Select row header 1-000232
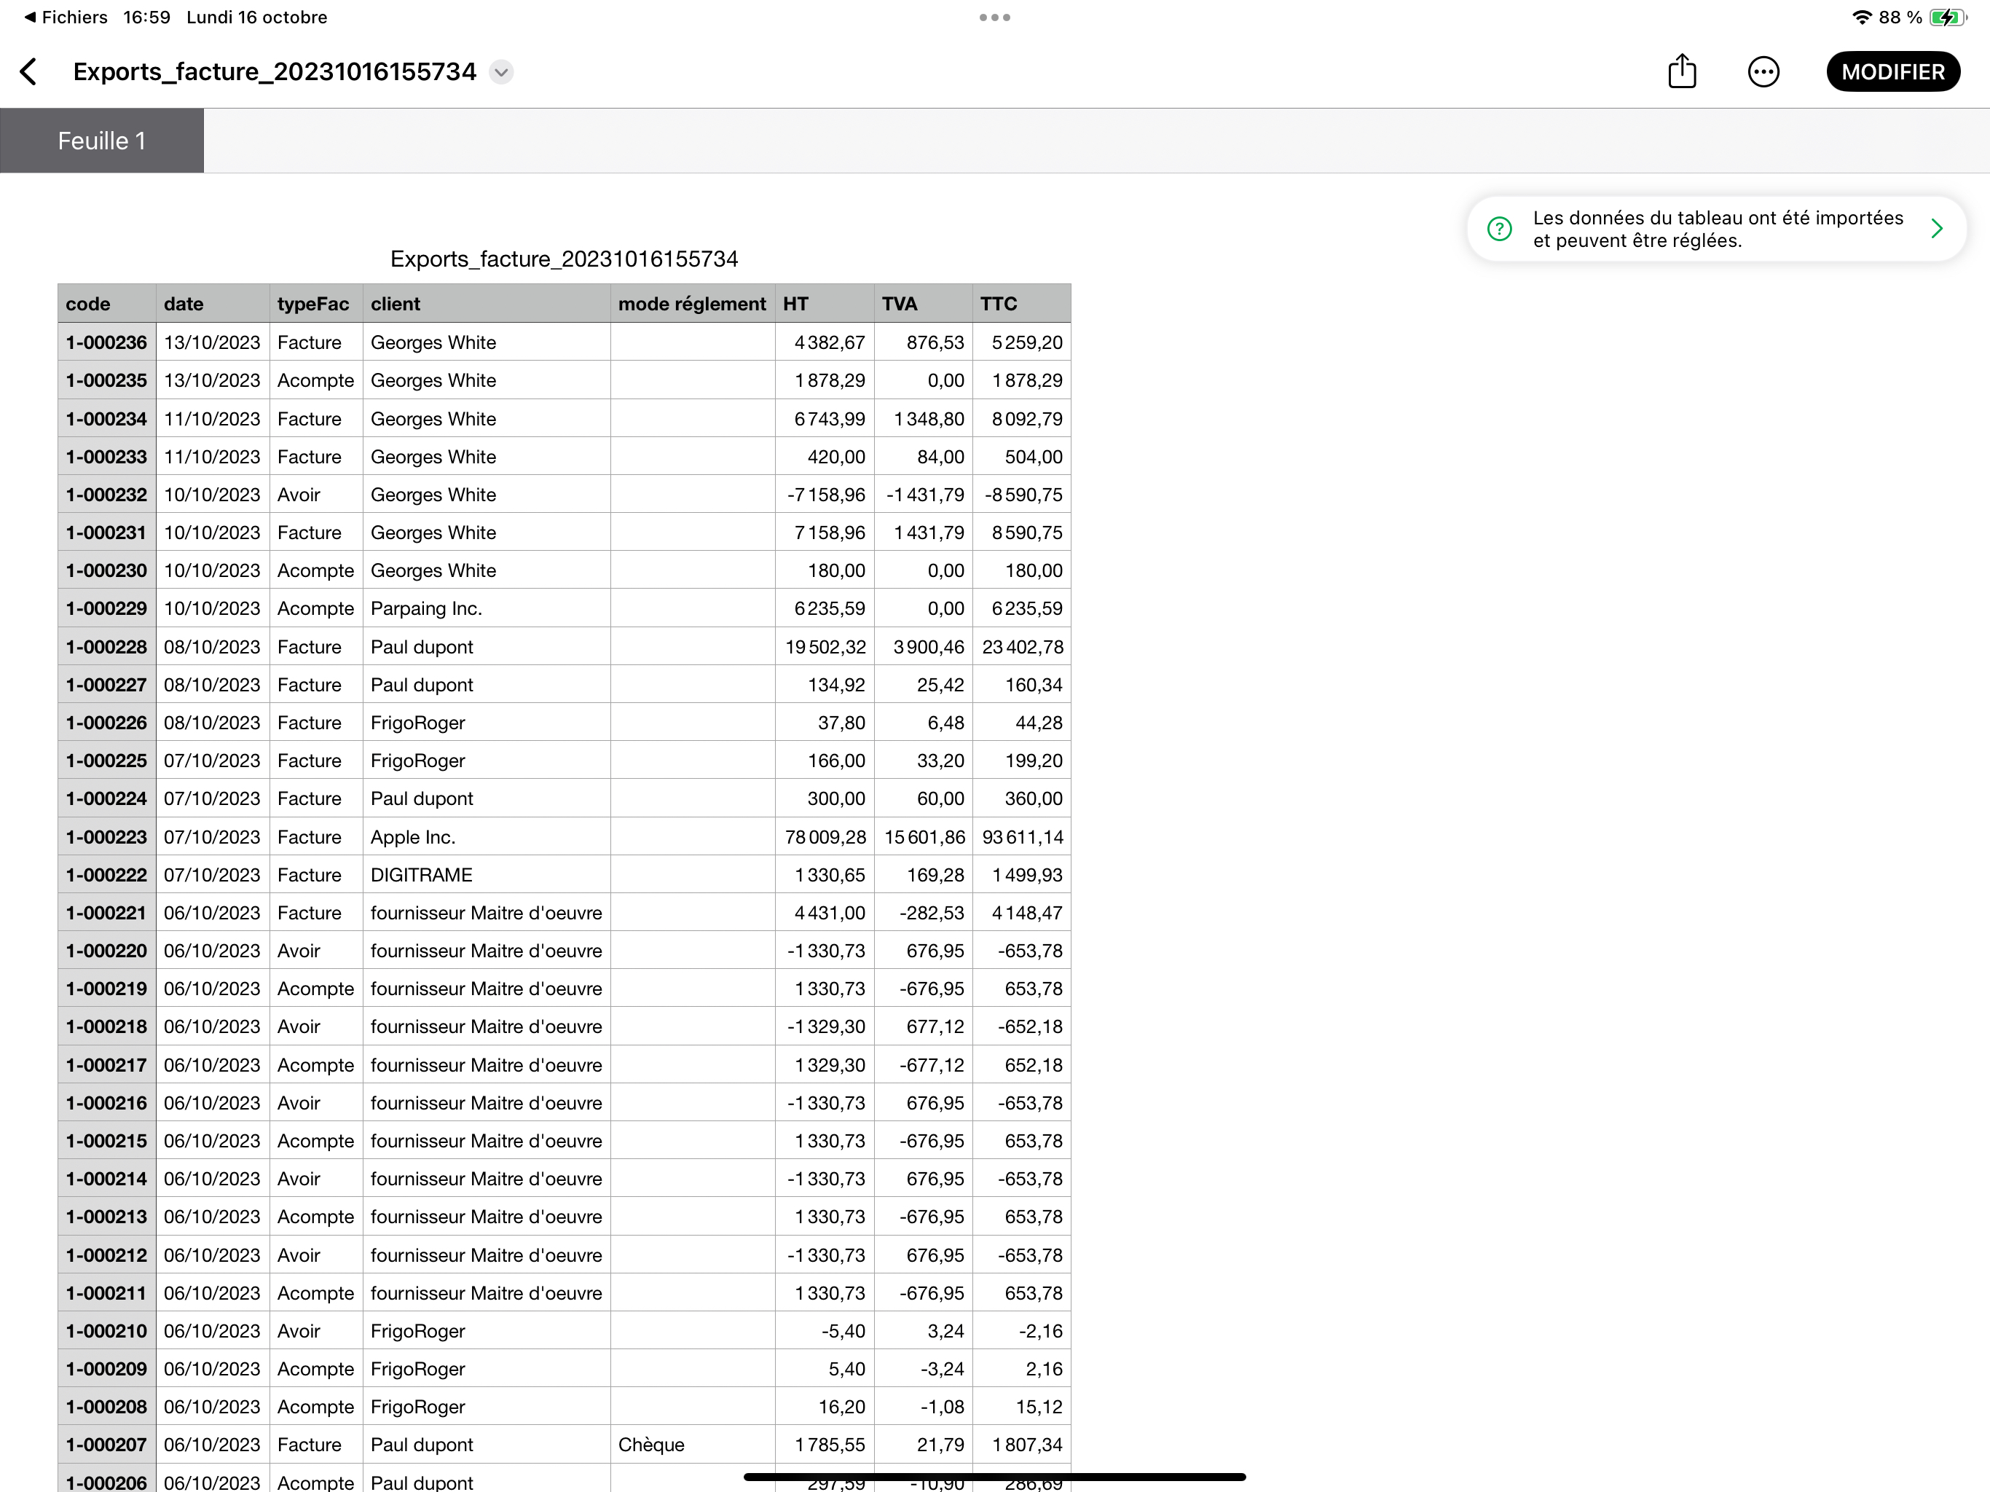Viewport: 1990px width, 1492px height. pyautogui.click(x=107, y=494)
